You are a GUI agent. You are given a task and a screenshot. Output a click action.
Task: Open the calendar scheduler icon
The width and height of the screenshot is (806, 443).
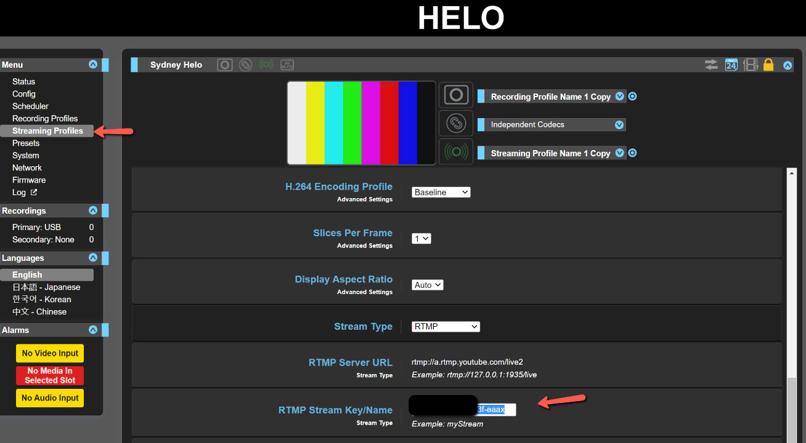(731, 65)
